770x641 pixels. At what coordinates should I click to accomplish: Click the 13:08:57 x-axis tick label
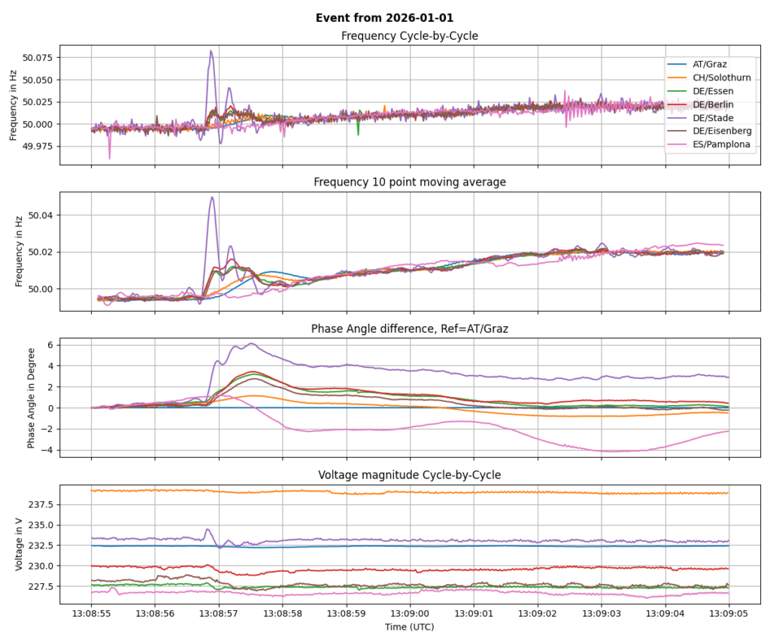coord(219,612)
